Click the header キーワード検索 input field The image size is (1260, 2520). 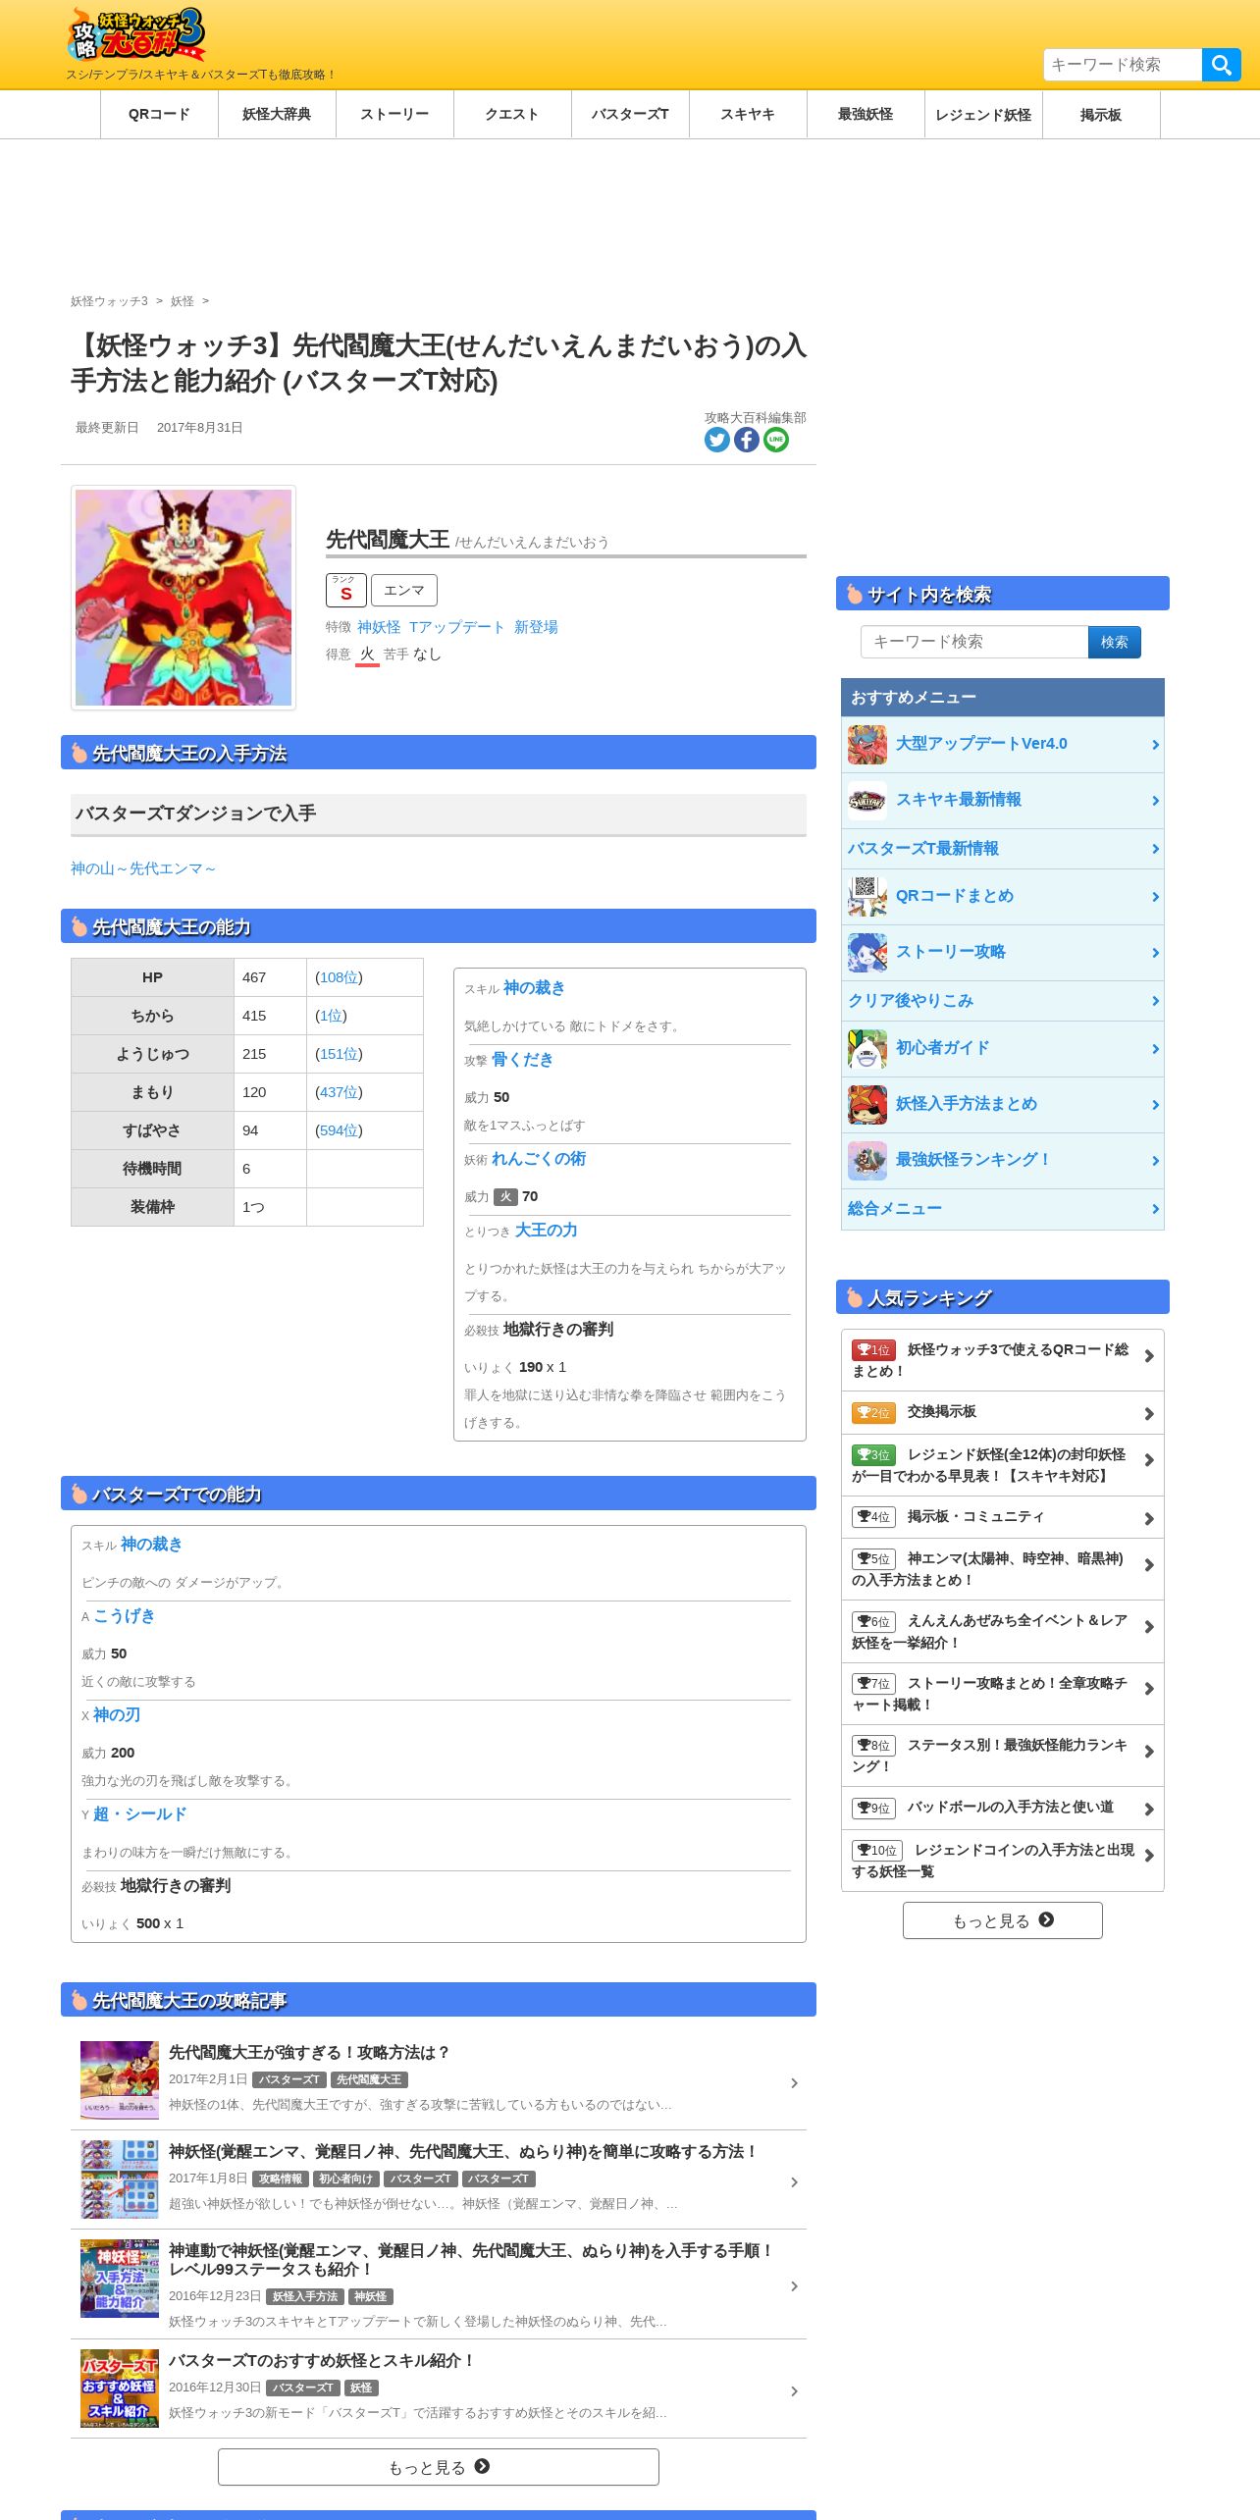1123,65
